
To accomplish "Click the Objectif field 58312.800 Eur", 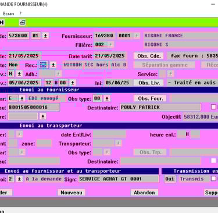I will tap(201, 117).
